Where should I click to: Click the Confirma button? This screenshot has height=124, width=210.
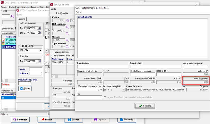pos(145,106)
